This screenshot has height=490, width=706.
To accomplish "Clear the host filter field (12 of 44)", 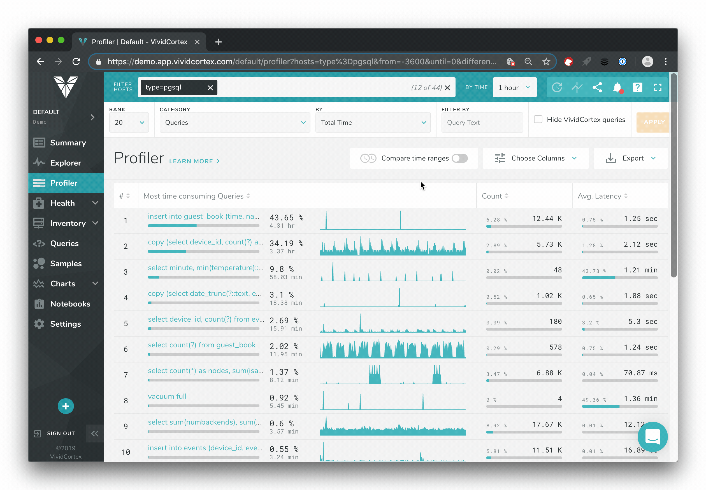I will 448,88.
